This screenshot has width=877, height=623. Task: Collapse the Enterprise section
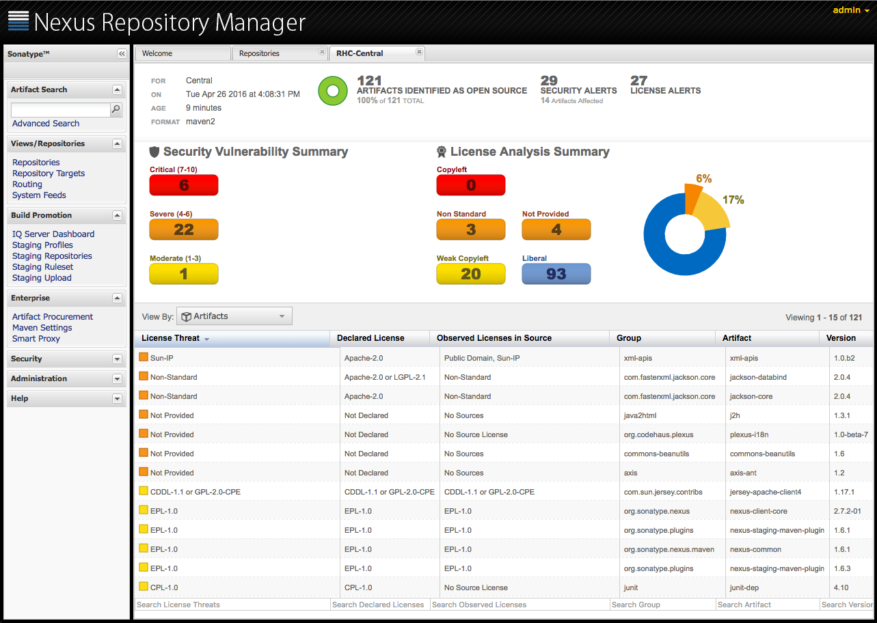117,298
